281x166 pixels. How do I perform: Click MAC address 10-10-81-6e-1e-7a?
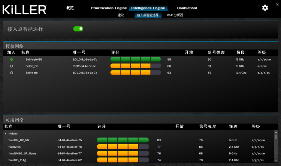click(x=85, y=73)
